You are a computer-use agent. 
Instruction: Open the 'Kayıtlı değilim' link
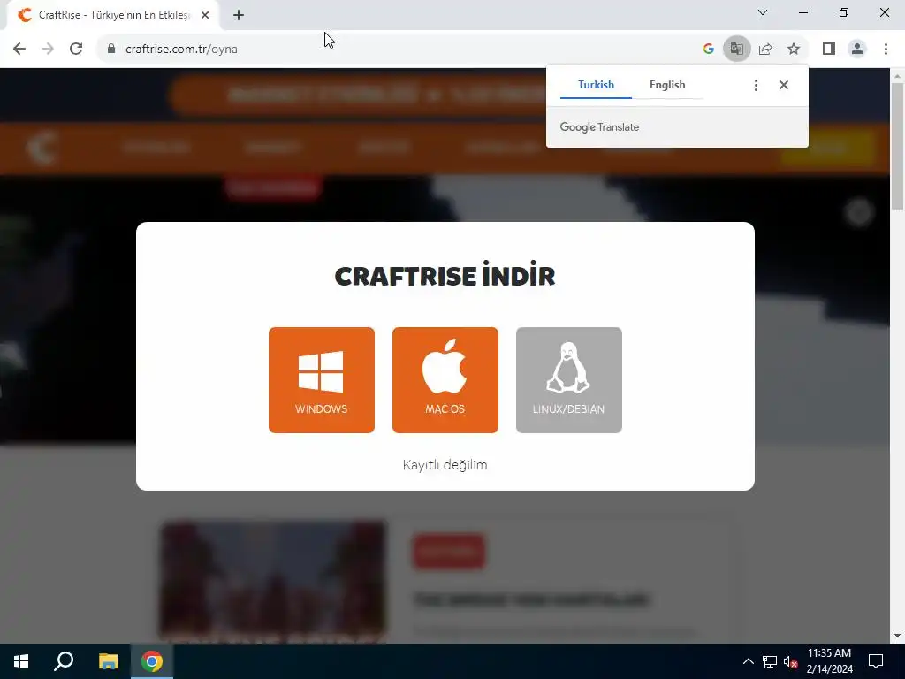[x=445, y=465]
